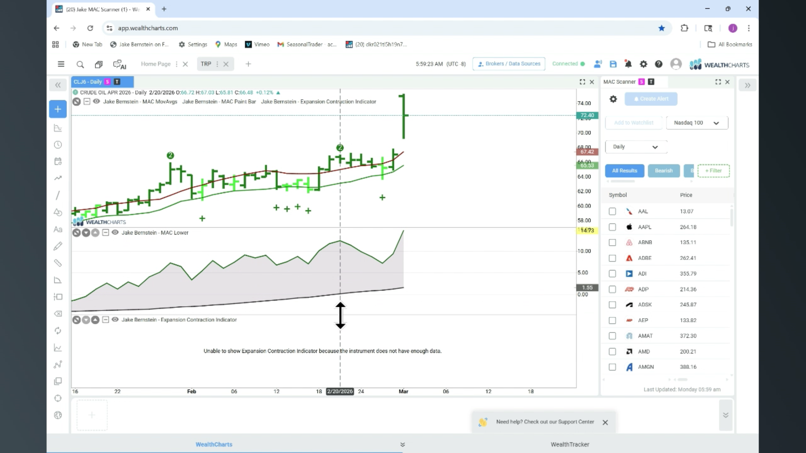Click the Brokers / Data Sources button
Viewport: 806px width, 453px height.
click(509, 64)
